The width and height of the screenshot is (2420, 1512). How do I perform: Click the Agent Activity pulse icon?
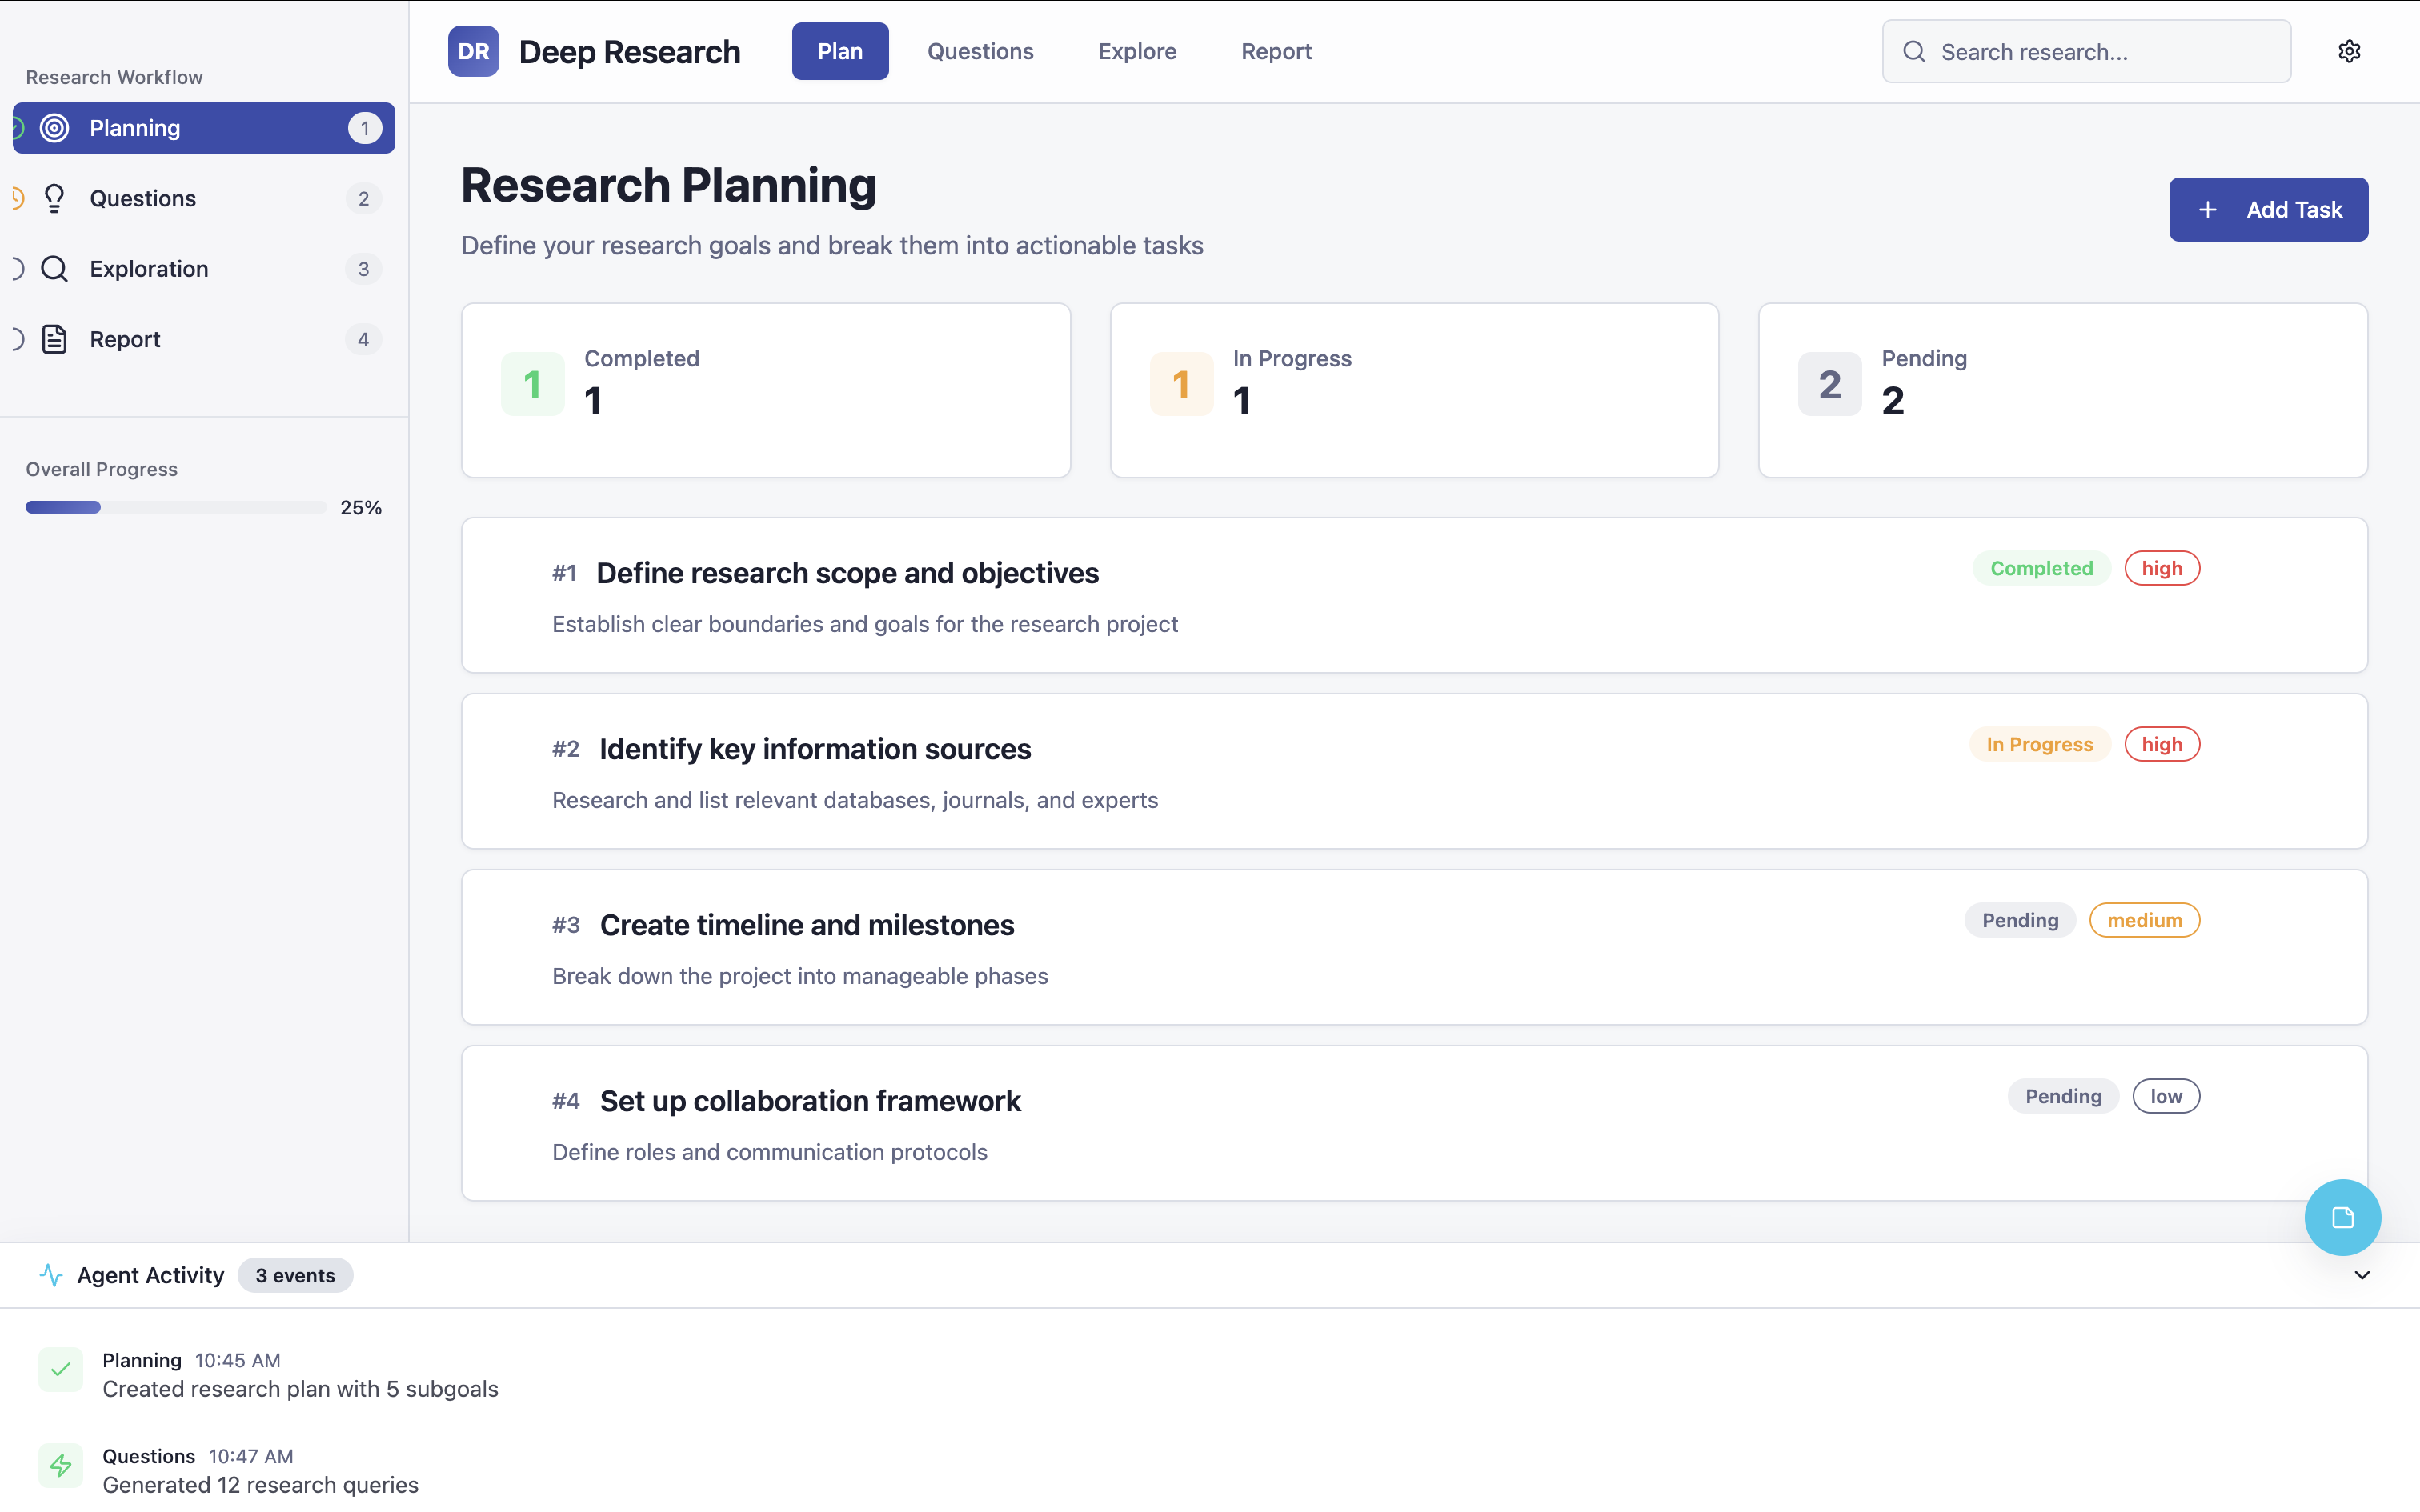point(51,1275)
